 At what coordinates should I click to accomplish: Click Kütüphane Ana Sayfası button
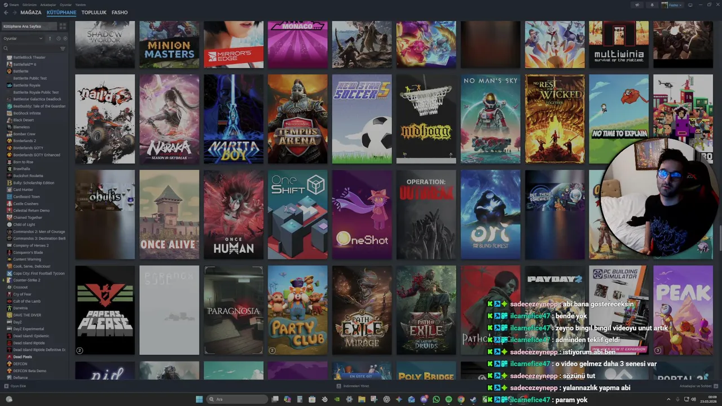[29, 26]
